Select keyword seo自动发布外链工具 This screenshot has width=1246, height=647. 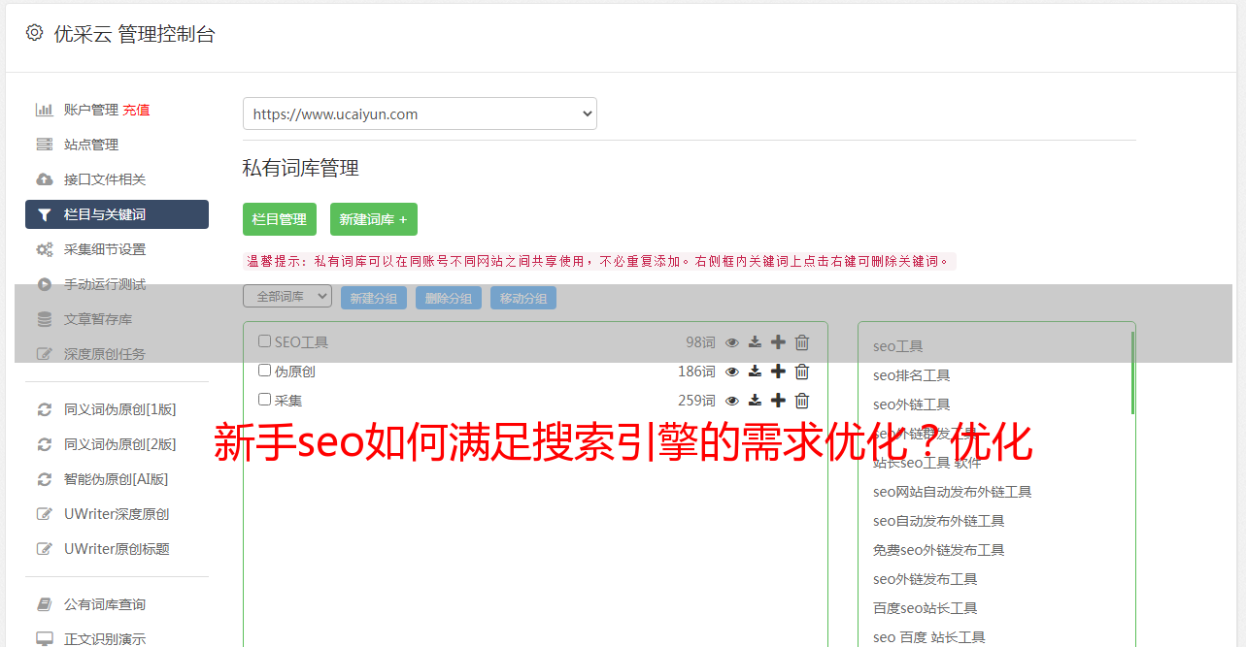[x=938, y=521]
